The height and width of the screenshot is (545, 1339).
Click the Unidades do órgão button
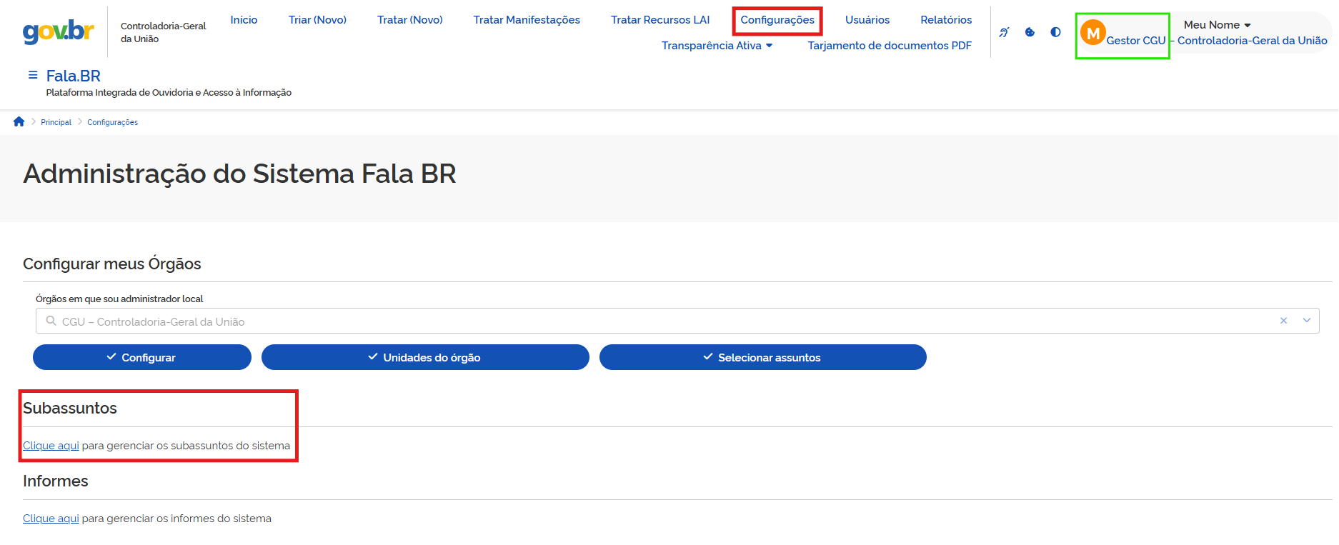pos(425,357)
